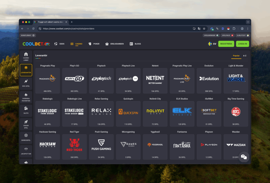Open the Nolimit City provider card
This screenshot has height=183, width=270.
[155, 114]
